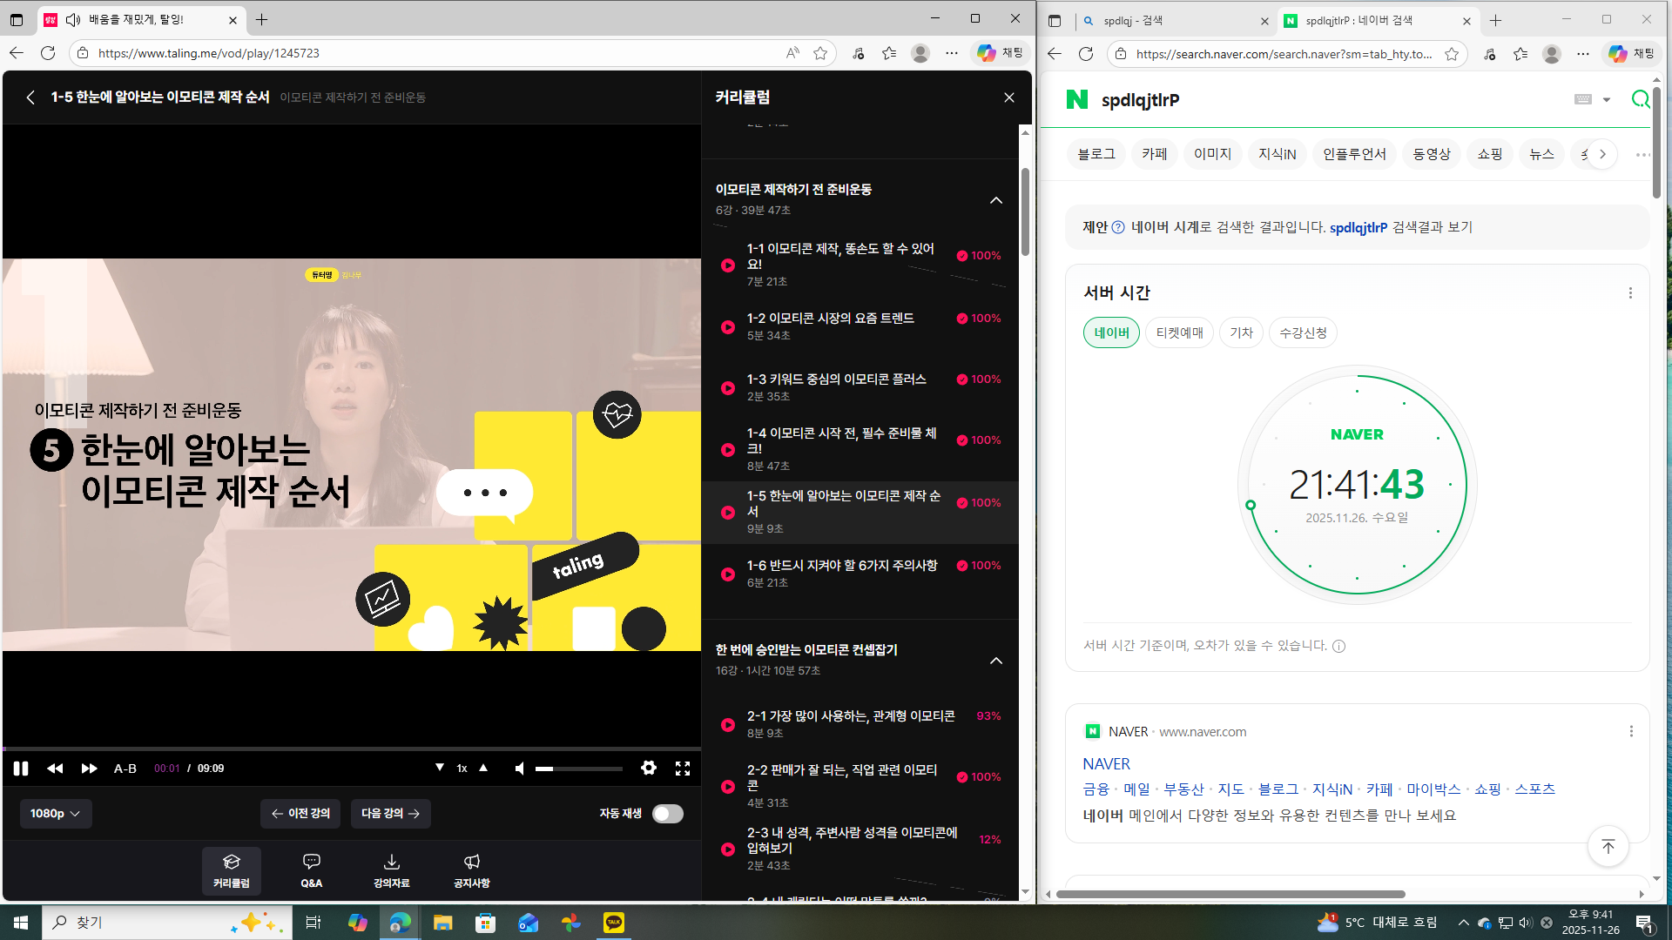The width and height of the screenshot is (1672, 940).
Task: Open the Q&A panel icon
Action: (x=311, y=869)
